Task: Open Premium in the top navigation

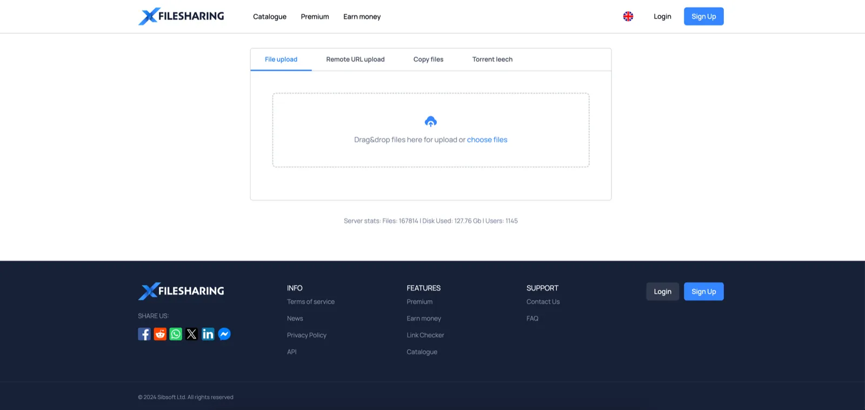Action: 315,17
